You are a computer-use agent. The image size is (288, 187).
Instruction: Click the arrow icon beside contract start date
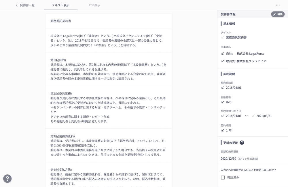point(223,116)
